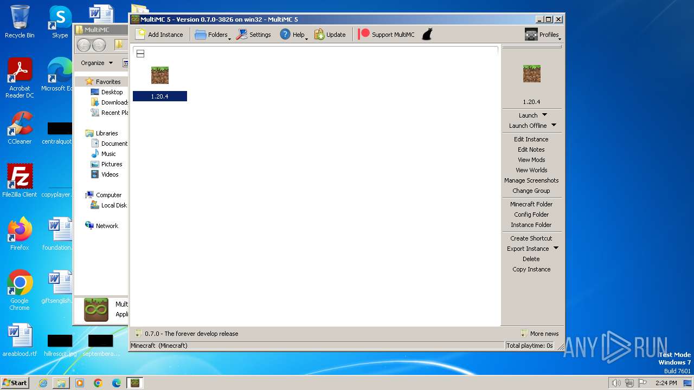Click the Update toolbar icon
694x390 pixels.
330,35
